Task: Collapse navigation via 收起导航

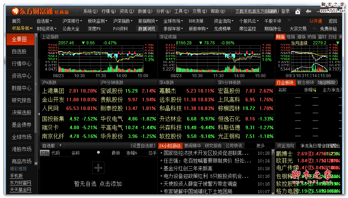Action: click(22, 28)
